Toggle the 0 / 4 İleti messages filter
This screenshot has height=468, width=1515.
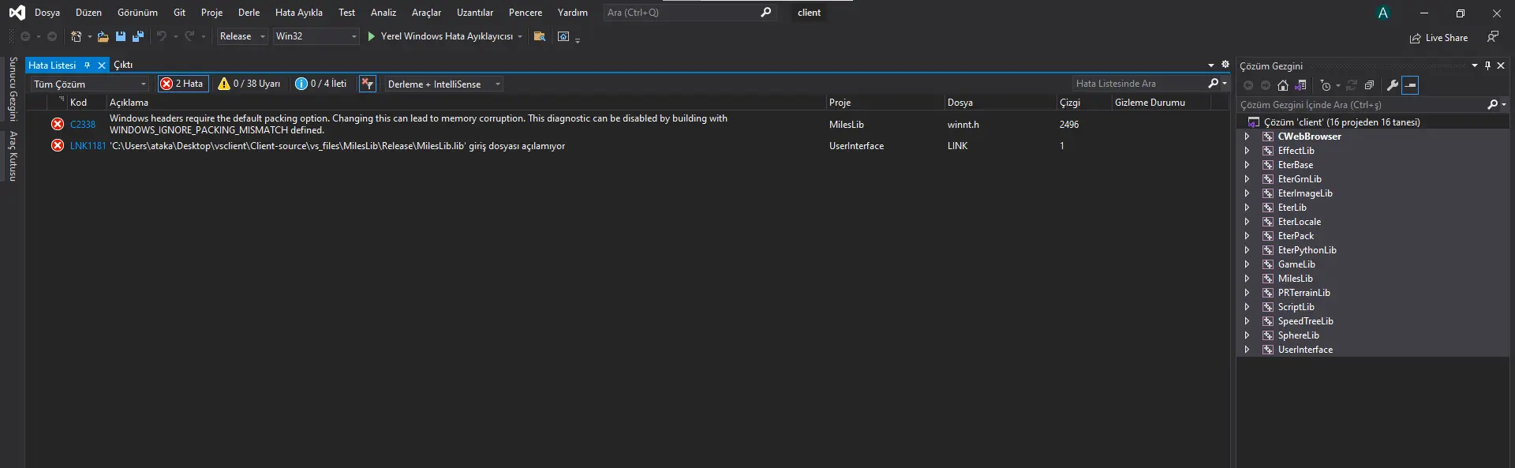pos(321,84)
